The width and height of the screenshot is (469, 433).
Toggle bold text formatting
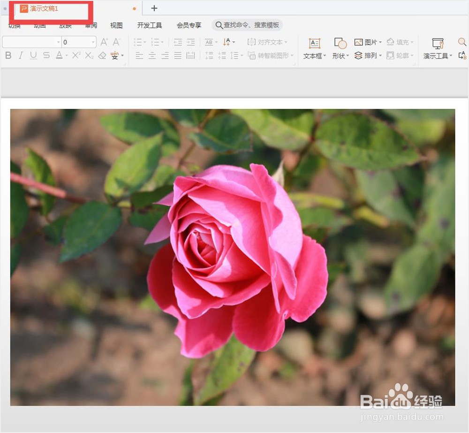click(8, 55)
